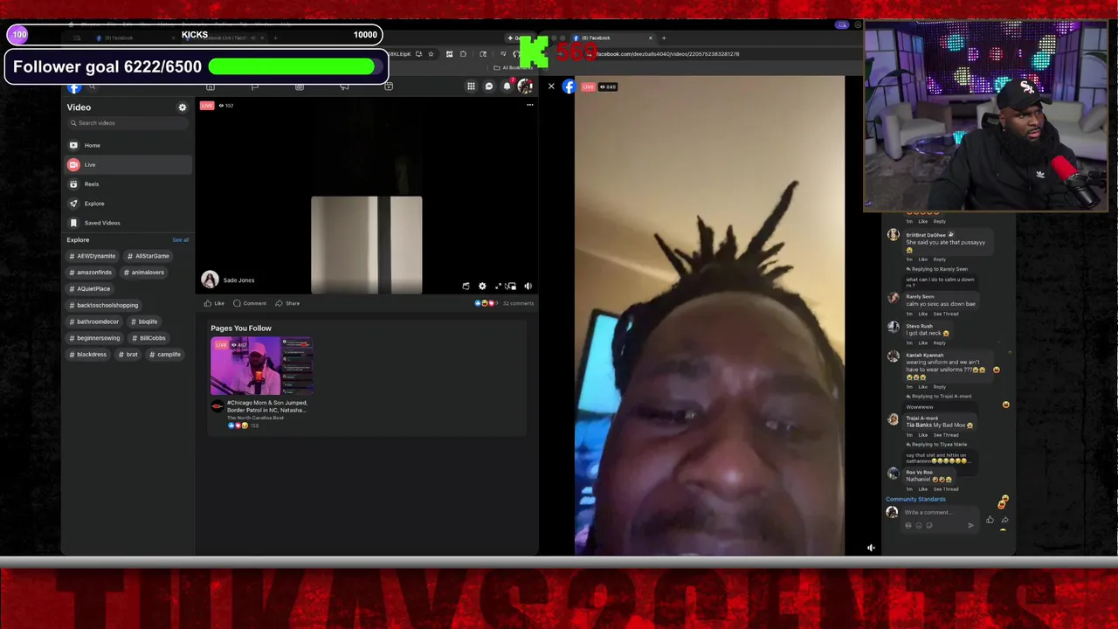
Task: Like the Sade Jones live video
Action: [x=214, y=303]
